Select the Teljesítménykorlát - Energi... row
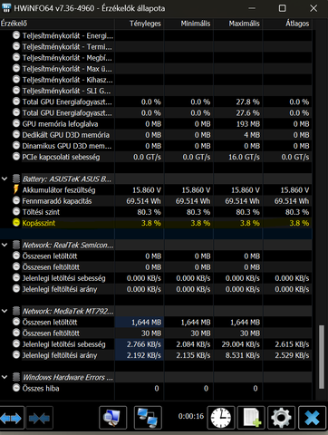The height and width of the screenshot is (435, 328). coord(156,35)
